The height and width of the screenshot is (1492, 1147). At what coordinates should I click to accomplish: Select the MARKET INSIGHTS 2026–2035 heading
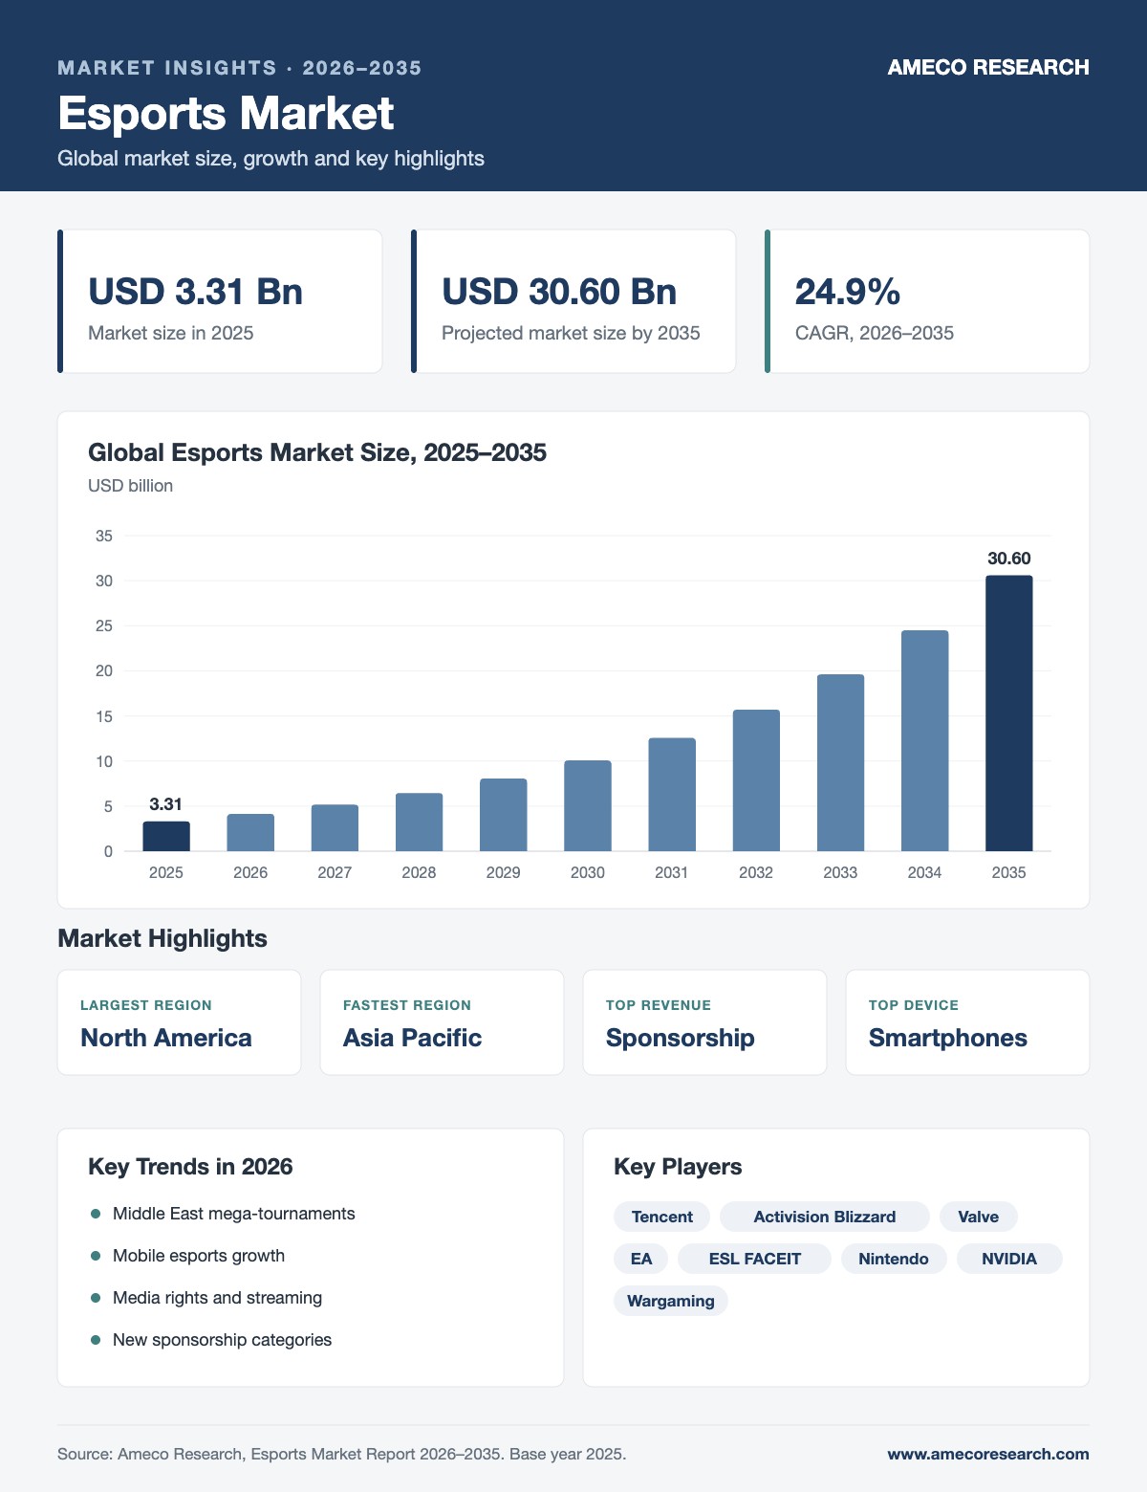click(240, 68)
